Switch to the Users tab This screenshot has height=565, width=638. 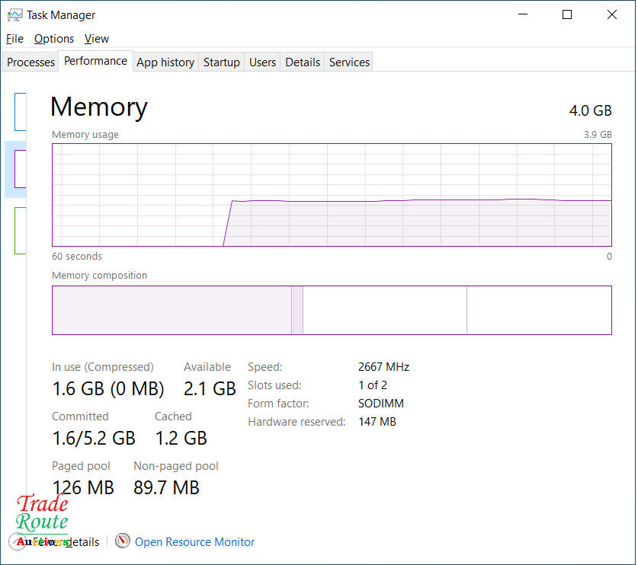(x=262, y=62)
